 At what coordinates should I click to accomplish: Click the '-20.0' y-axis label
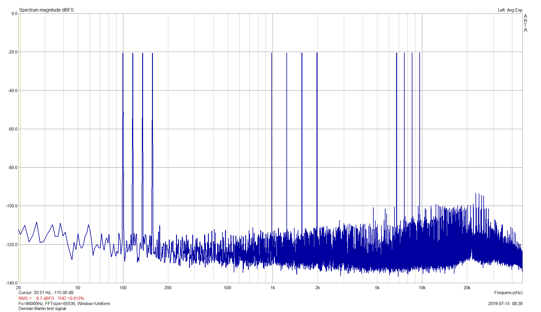pyautogui.click(x=13, y=52)
